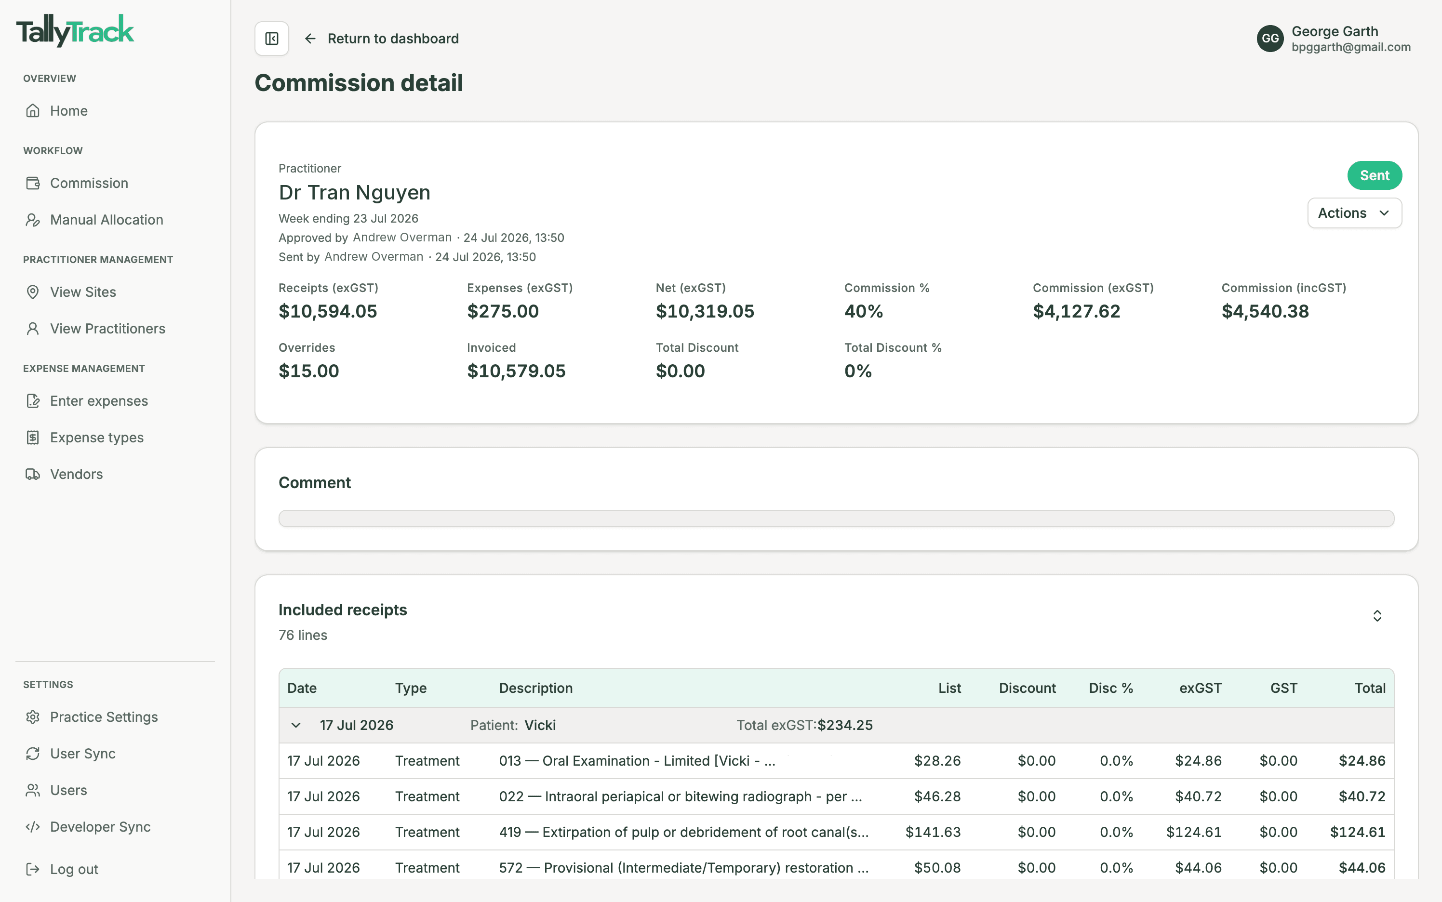1442x902 pixels.
Task: Click Log out
Action: 74,869
